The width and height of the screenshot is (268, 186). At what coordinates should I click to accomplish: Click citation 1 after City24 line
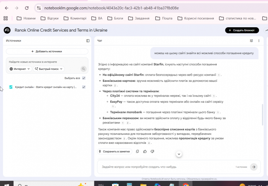tap(214, 96)
